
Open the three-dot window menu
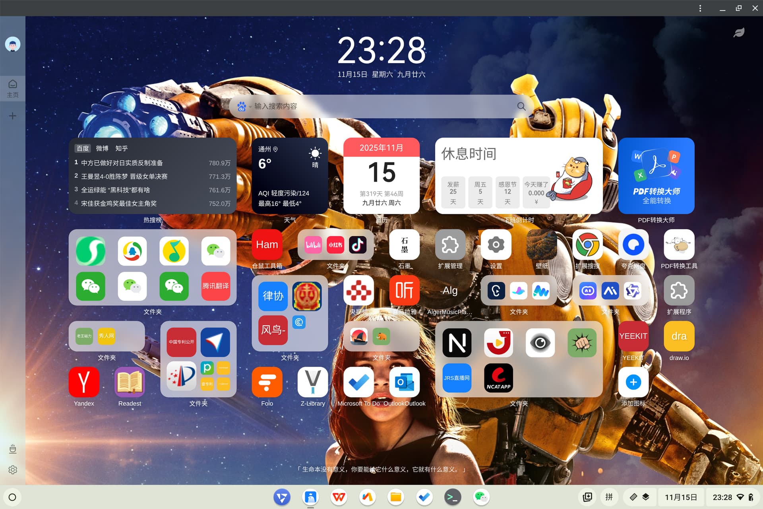700,8
